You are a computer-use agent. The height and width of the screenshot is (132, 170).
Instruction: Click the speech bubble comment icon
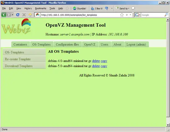tap(133, 8)
